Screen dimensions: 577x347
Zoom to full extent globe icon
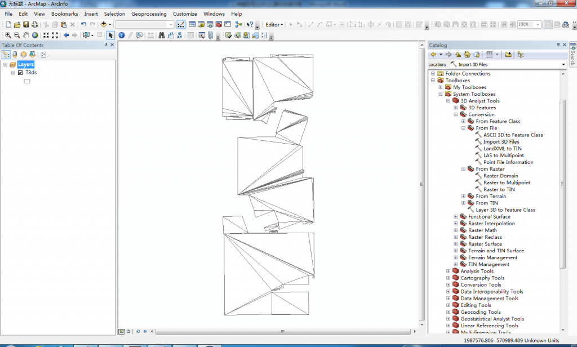point(35,35)
